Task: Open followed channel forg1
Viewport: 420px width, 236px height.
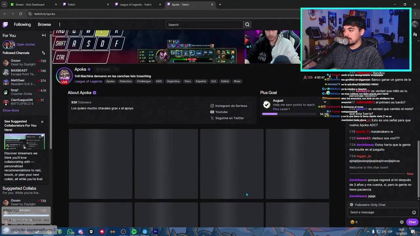Action: pos(25,92)
